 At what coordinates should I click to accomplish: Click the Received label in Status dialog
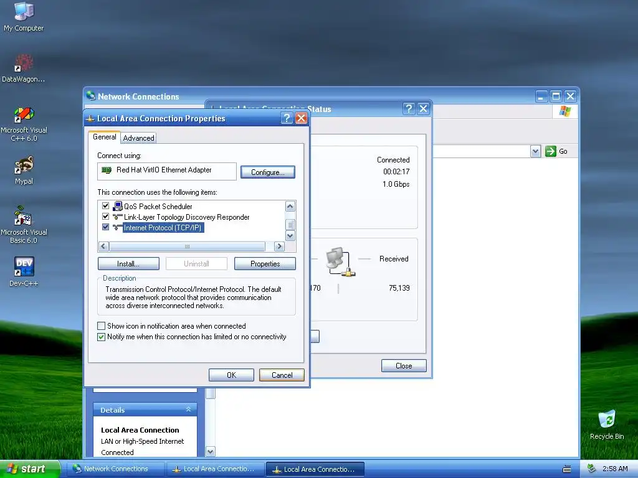pyautogui.click(x=394, y=259)
